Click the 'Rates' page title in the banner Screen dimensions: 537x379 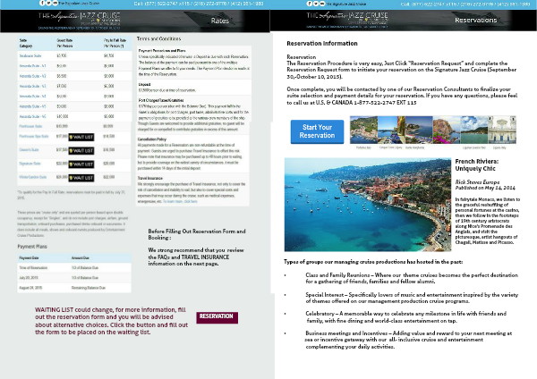point(220,21)
